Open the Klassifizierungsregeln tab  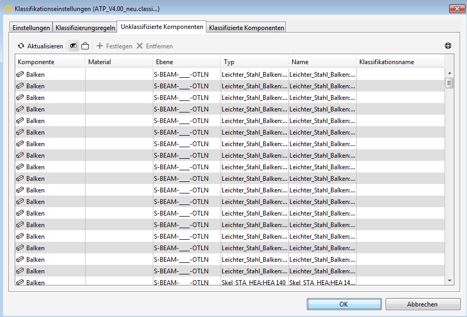[x=85, y=28]
